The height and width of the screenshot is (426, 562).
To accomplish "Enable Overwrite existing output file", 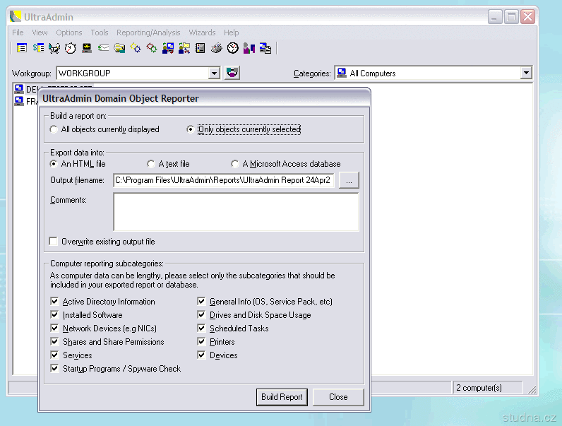I will (54, 242).
